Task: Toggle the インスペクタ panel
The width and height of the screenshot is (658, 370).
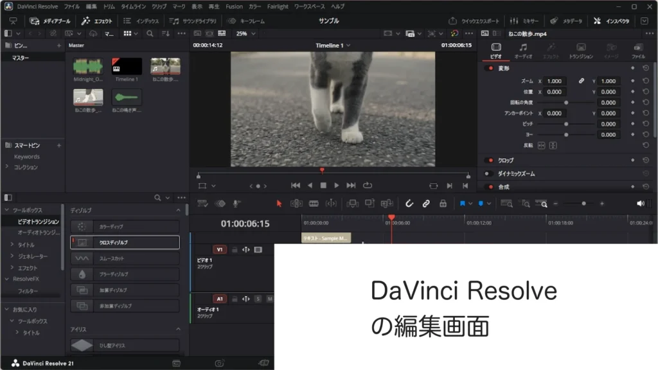Action: click(x=612, y=21)
